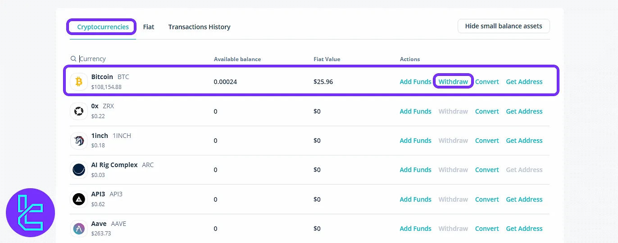Click the 0x name text
Image resolution: width=618 pixels, height=243 pixels.
[95, 106]
